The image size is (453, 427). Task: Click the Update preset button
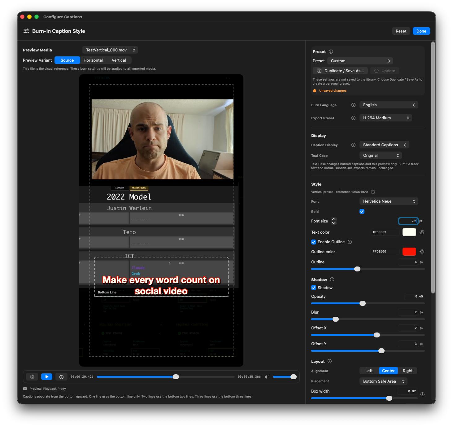385,71
